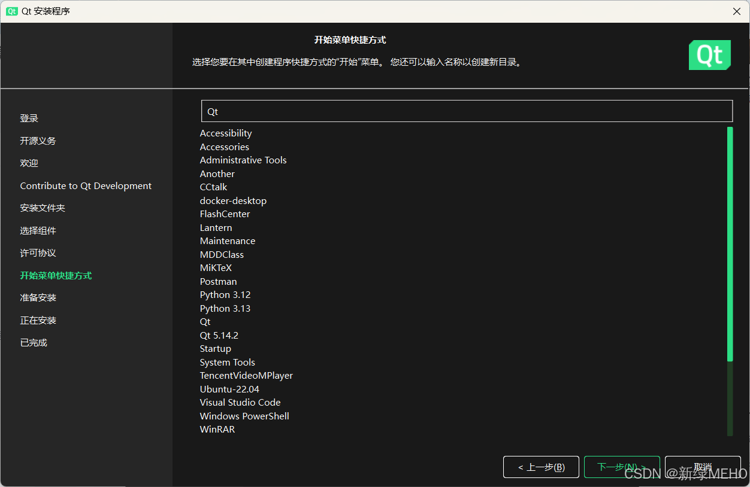Select the Lantern entry

(216, 227)
